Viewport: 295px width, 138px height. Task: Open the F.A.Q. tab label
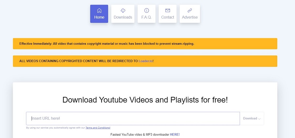pos(147,17)
